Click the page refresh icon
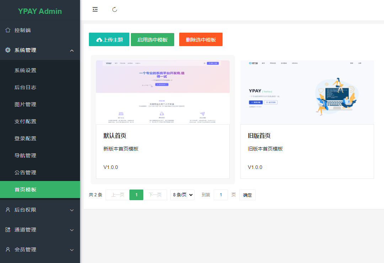 click(x=114, y=10)
